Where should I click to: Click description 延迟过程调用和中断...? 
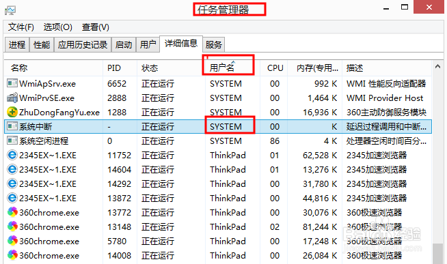click(x=387, y=127)
